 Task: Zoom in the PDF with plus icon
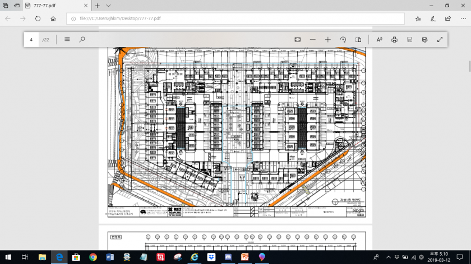pos(328,40)
